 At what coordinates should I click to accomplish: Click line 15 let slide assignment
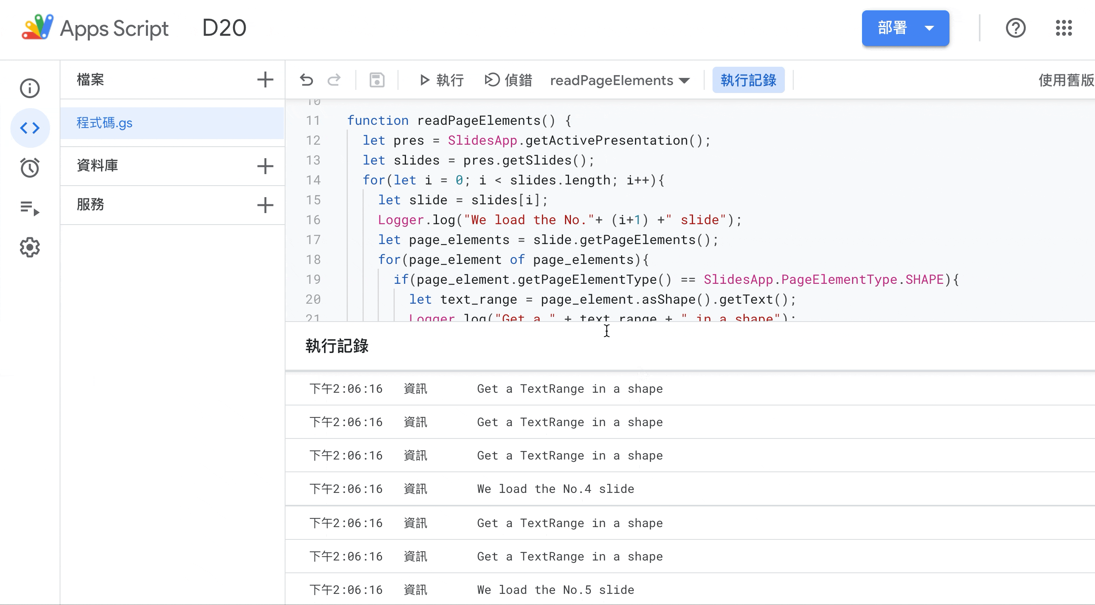[x=463, y=200]
